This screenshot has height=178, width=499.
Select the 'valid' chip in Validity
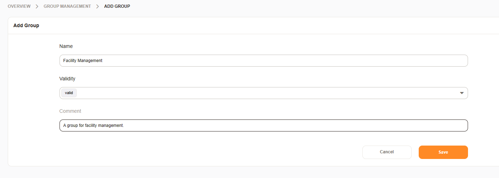(69, 93)
